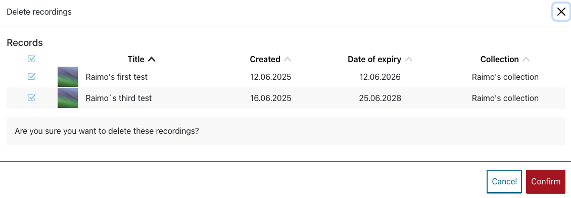Viewport: 571px width, 198px height.
Task: Toggle the select-all records checkbox
Action: [x=32, y=59]
